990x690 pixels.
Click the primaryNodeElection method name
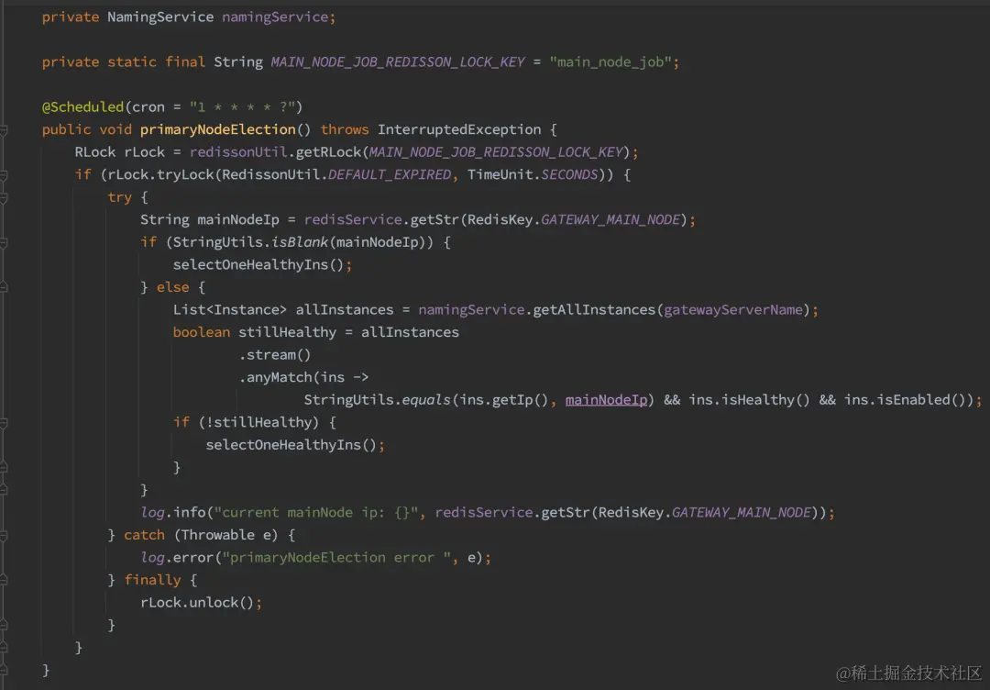(218, 129)
